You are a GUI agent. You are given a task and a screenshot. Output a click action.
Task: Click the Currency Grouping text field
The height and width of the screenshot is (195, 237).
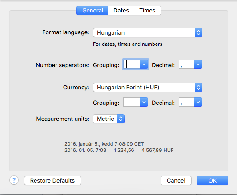click(132, 102)
